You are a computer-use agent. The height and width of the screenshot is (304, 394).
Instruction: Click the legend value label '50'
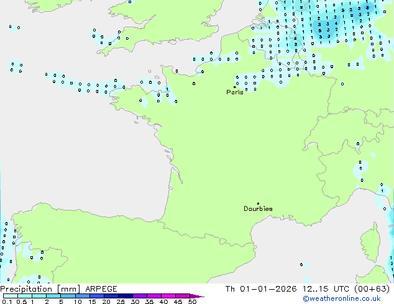coord(192,302)
